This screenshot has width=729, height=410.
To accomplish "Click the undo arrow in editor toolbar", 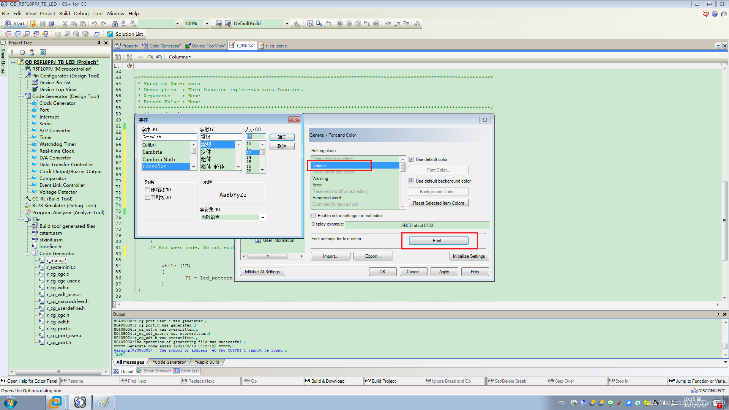I will 159,57.
